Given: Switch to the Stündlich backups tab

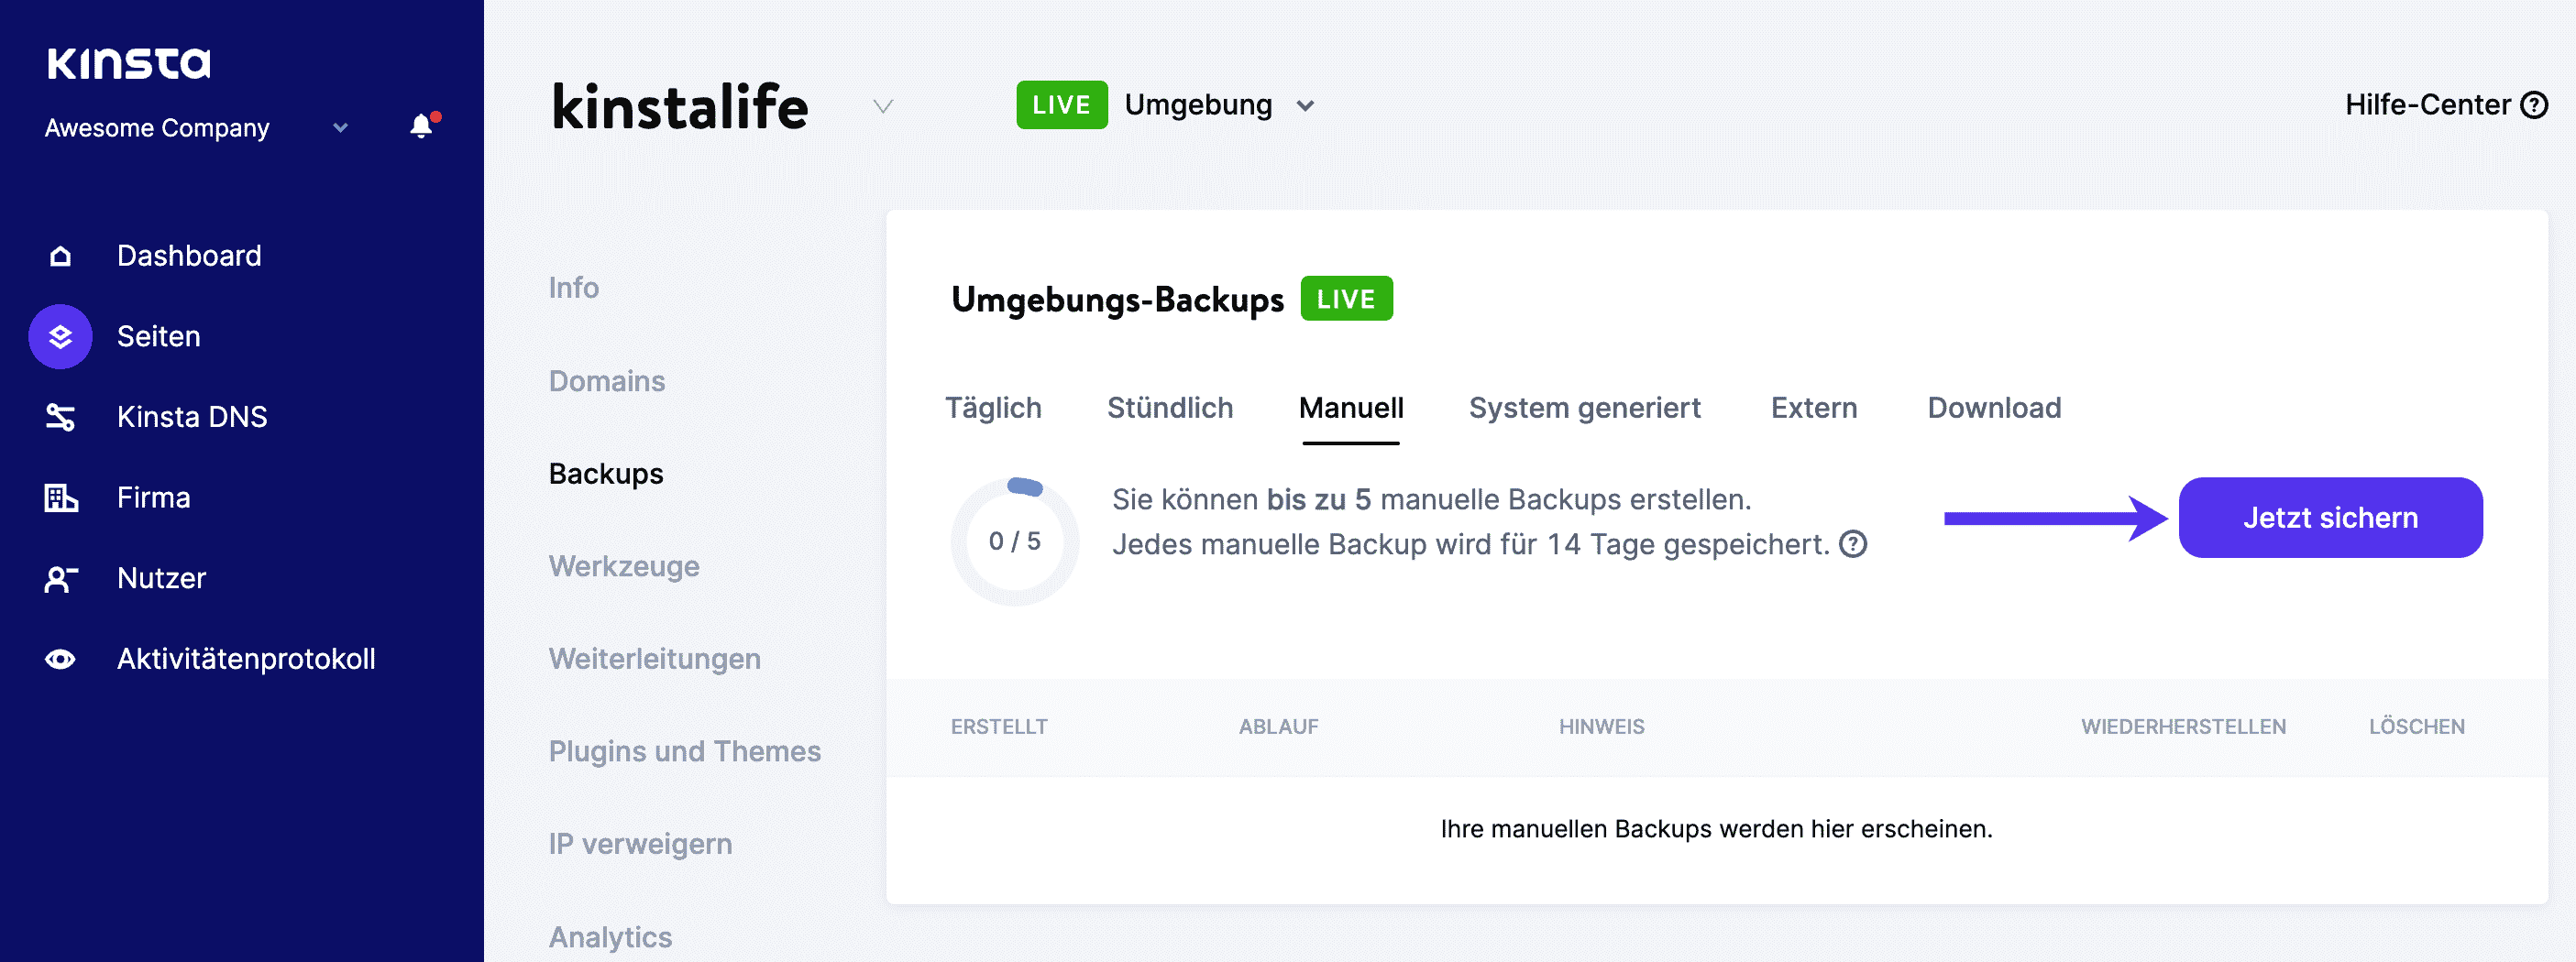Looking at the screenshot, I should coord(1169,408).
